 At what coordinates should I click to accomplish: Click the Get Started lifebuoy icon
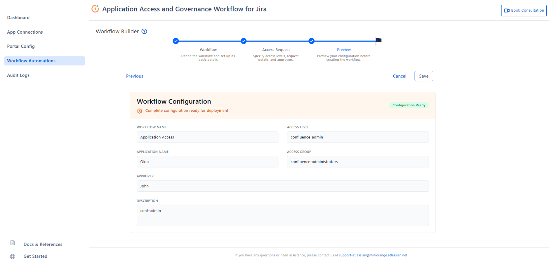[13, 256]
